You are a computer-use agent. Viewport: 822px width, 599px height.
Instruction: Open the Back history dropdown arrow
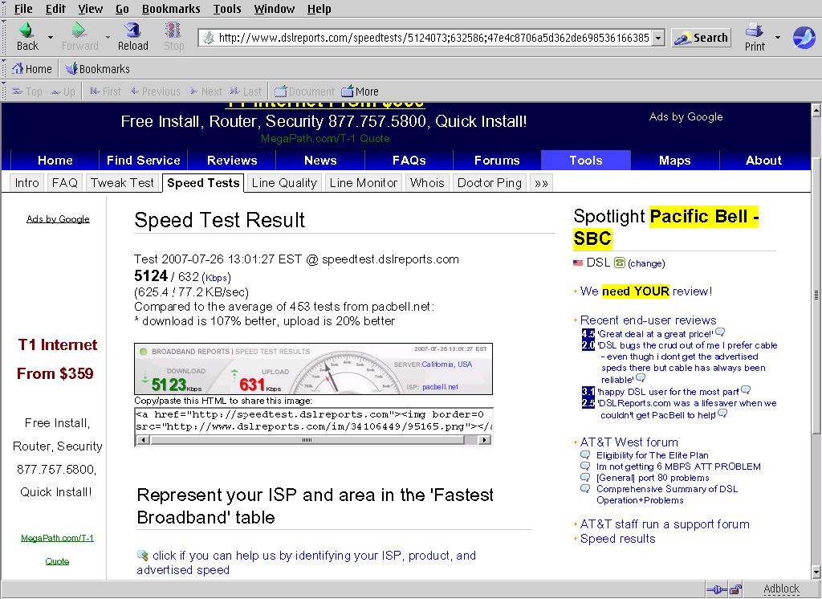coord(51,38)
